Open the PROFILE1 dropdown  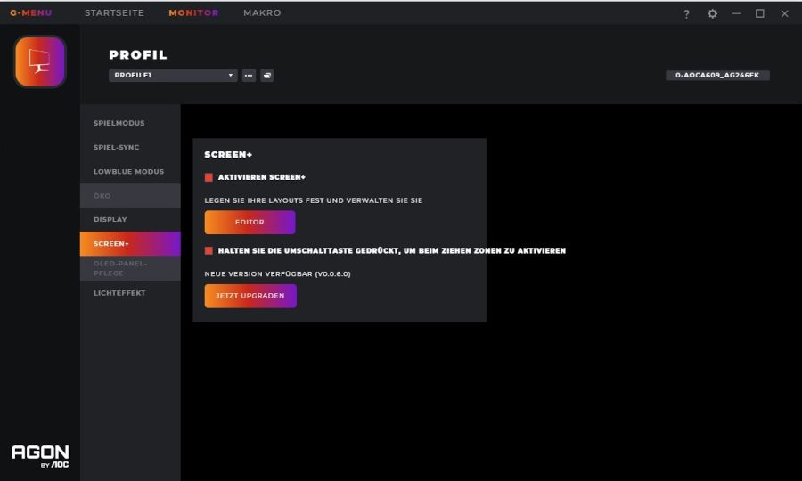tap(173, 75)
